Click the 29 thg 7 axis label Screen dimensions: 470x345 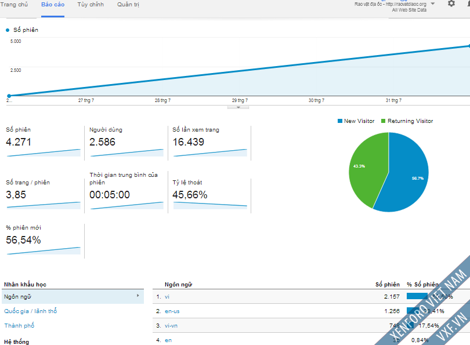[x=240, y=100]
